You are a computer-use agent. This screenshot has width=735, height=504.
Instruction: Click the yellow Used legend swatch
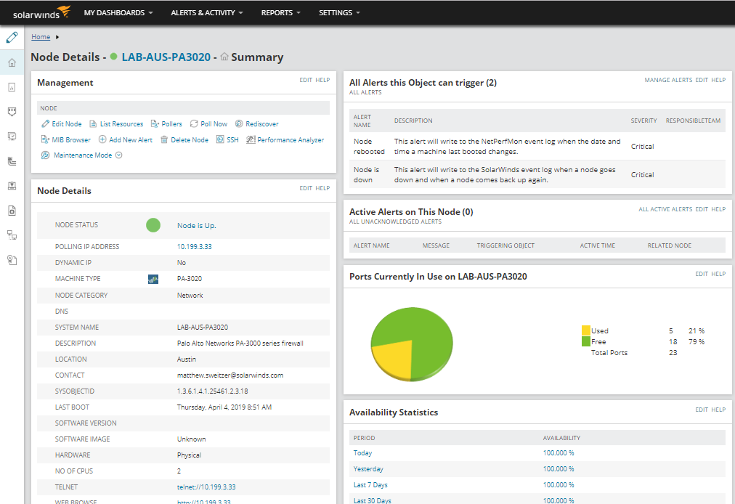pos(585,330)
